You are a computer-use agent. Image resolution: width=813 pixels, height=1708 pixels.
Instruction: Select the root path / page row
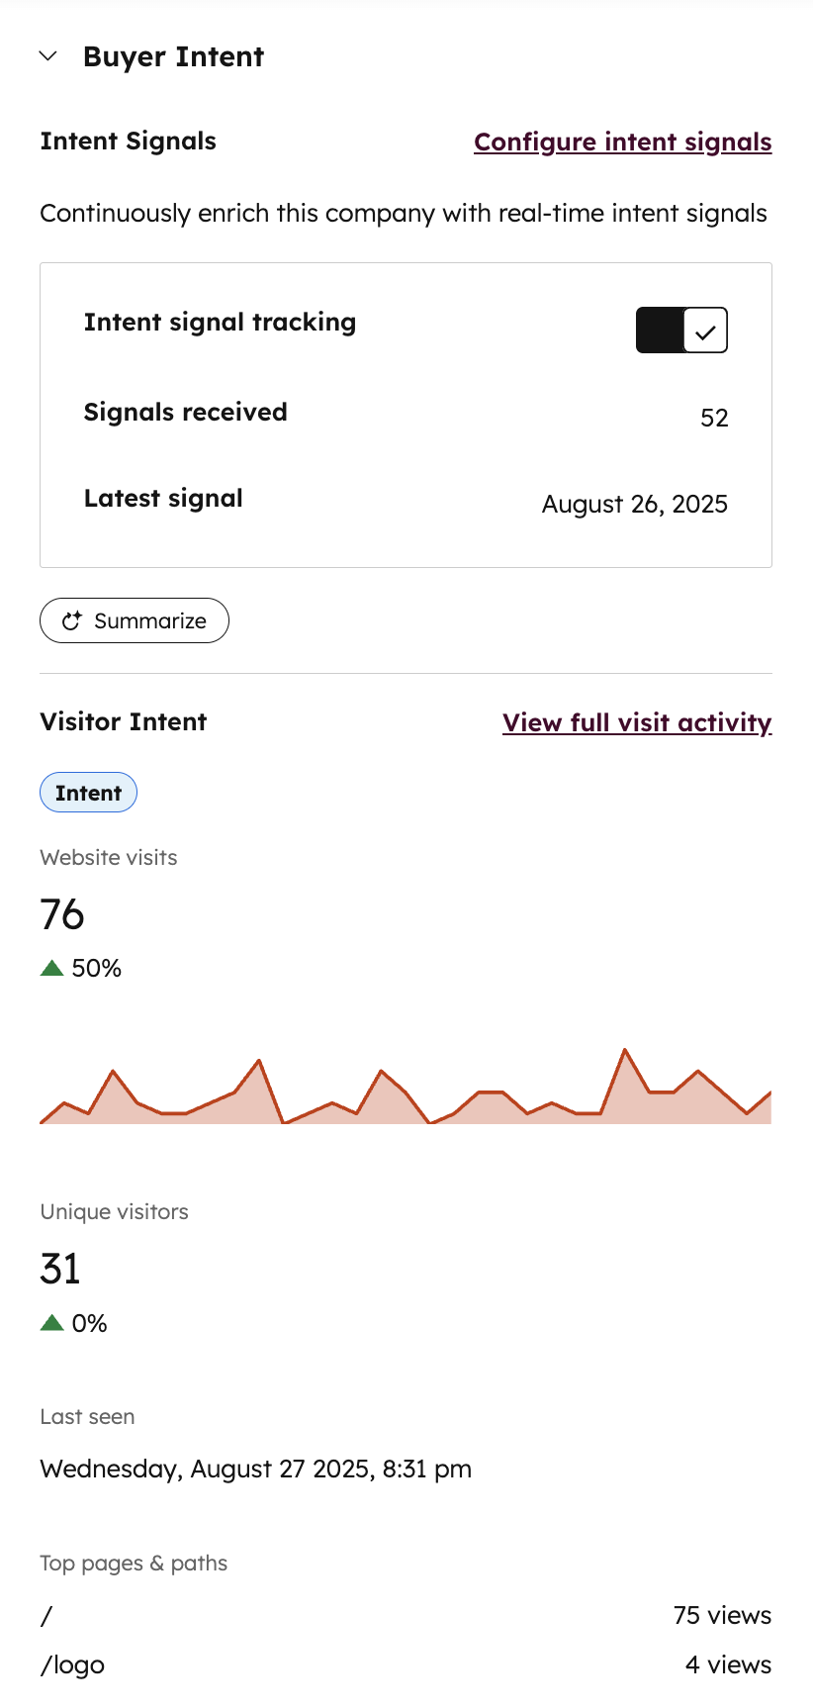(406, 1615)
